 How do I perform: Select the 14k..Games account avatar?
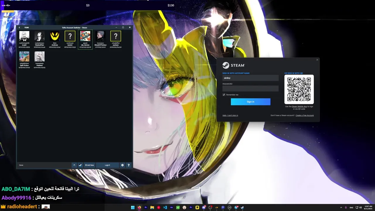(85, 36)
